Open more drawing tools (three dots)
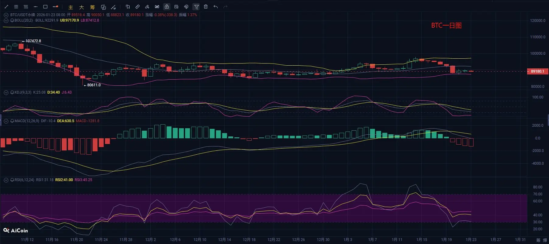 [x=55, y=7]
